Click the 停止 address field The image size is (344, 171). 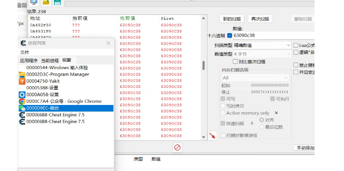(x=261, y=92)
